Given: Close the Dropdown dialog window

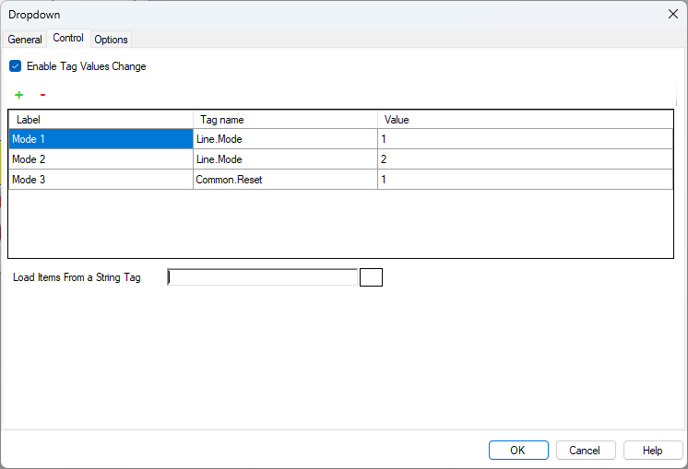Looking at the screenshot, I should click(x=671, y=14).
